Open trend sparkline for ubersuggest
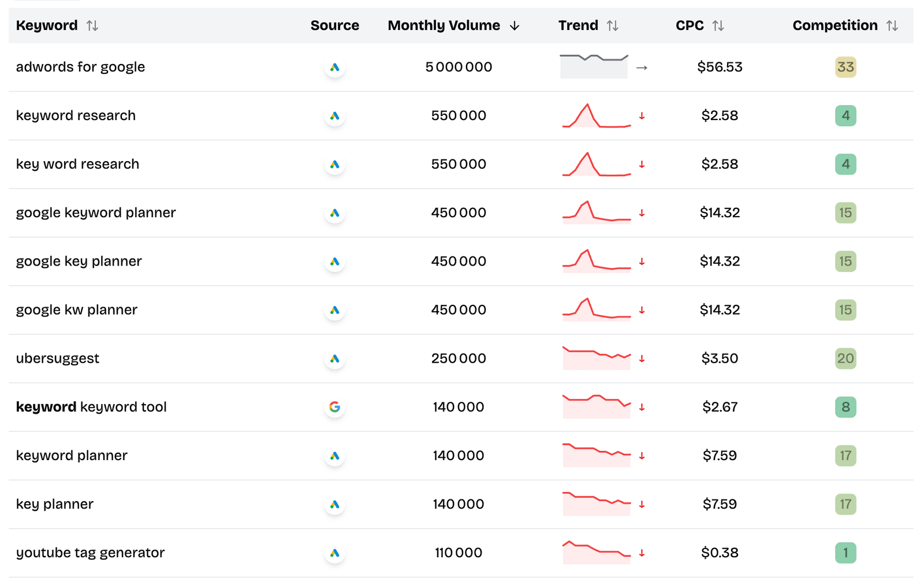This screenshot has height=582, width=924. (x=597, y=358)
